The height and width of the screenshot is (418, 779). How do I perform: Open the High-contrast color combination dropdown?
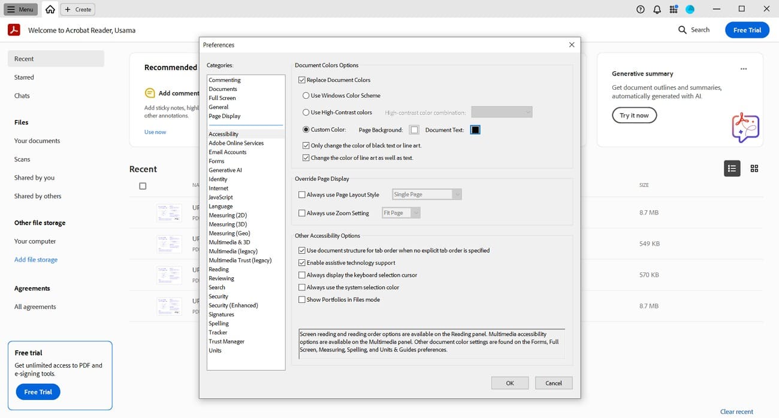pyautogui.click(x=502, y=112)
